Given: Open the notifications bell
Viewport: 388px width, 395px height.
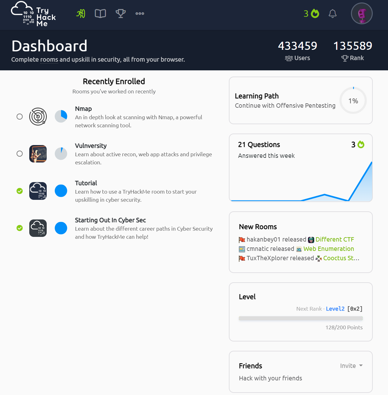Looking at the screenshot, I should [x=333, y=13].
